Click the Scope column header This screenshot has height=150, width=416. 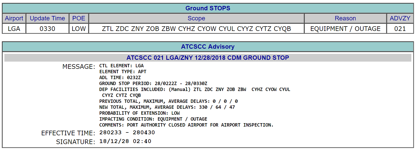coord(196,18)
